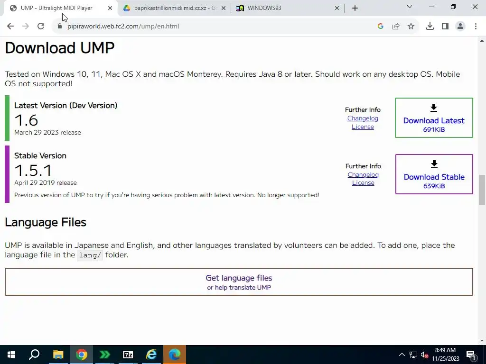486x364 pixels.
Task: Click the page scrollbar thumb
Action: [x=482, y=190]
